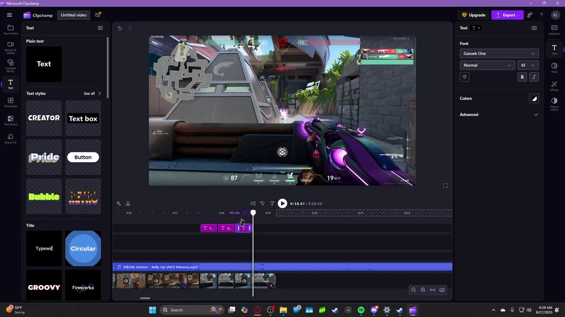The width and height of the screenshot is (565, 317).
Task: Click the cloud sync disabled icon
Action: click(x=98, y=15)
